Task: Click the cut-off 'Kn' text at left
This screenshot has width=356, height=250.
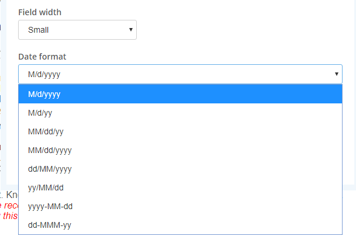Action: click(x=11, y=195)
